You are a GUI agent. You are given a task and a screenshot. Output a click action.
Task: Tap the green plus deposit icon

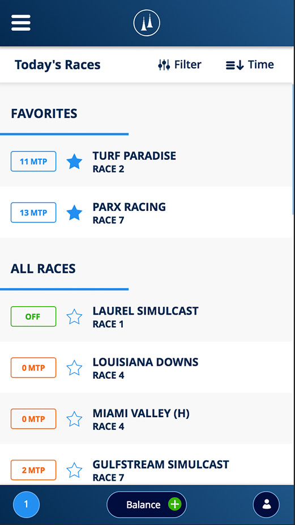pos(174,504)
